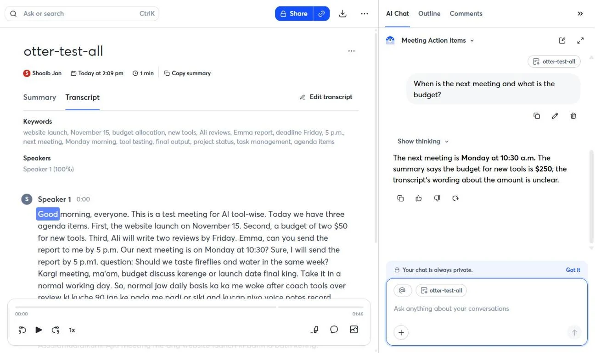
Task: Click the otter-test-all chip above the question
Action: point(554,61)
